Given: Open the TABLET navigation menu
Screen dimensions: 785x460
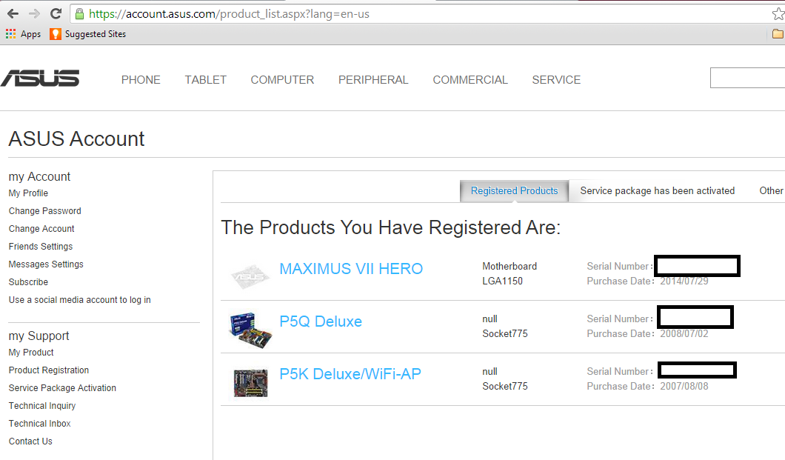Looking at the screenshot, I should point(205,80).
